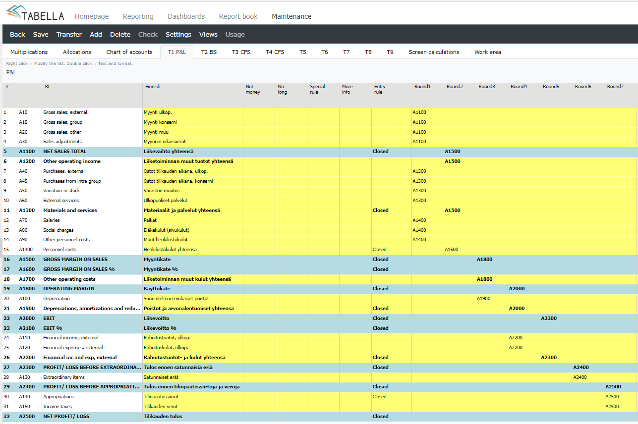Image resolution: width=638 pixels, height=424 pixels.
Task: Click the Liikevaihto yhteensä cell
Action: (x=193, y=152)
